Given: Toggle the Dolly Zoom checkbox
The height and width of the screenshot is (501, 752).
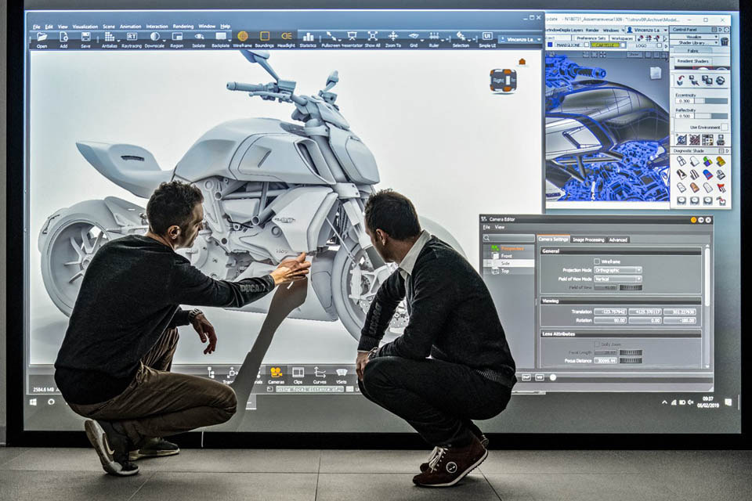Looking at the screenshot, I should 597,344.
